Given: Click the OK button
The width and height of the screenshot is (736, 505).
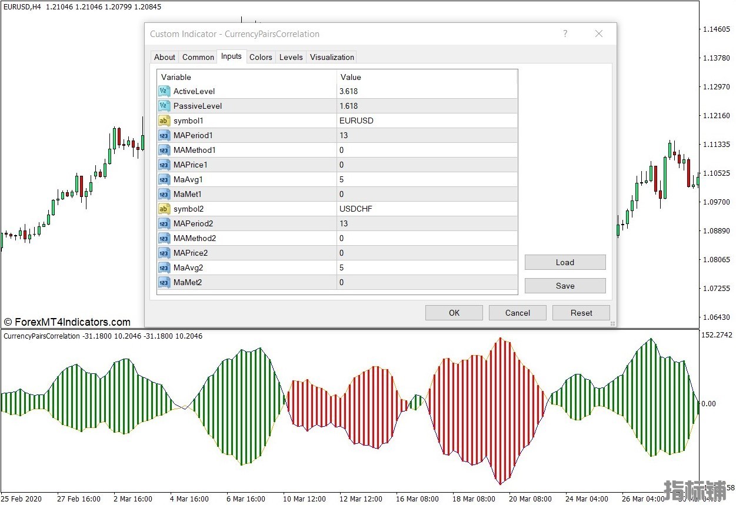Looking at the screenshot, I should tap(454, 313).
